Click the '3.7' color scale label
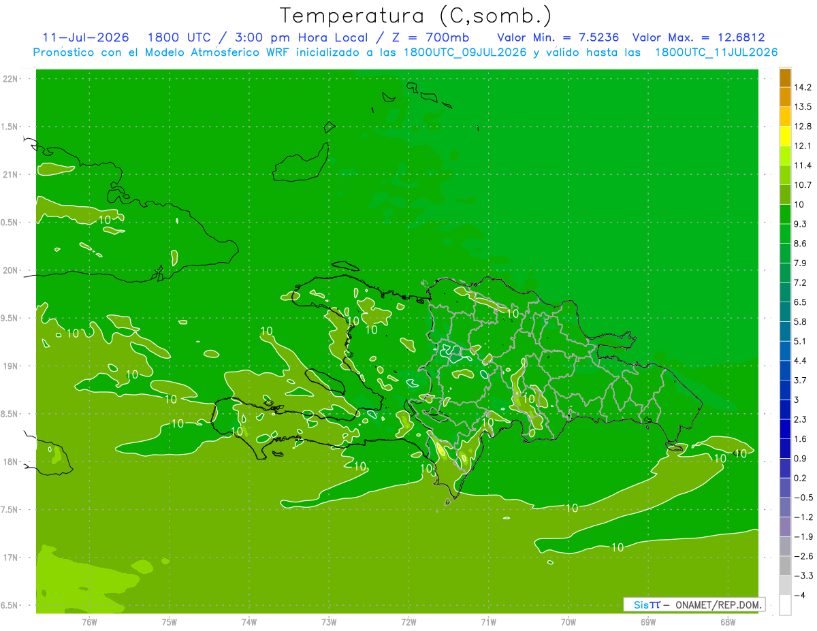Screen dimensions: 817x631 click(x=801, y=381)
